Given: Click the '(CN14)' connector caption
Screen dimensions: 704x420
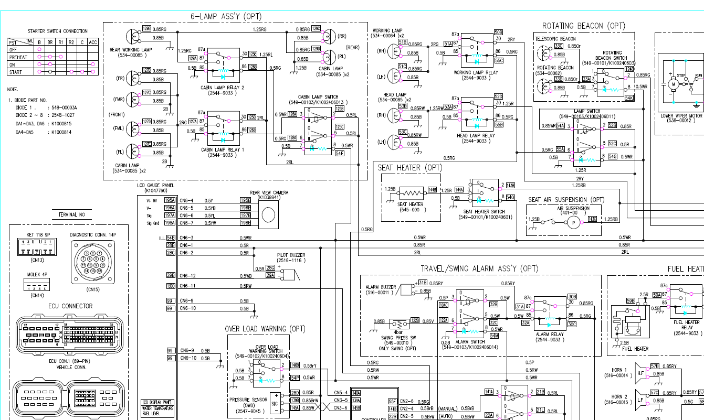Looking at the screenshot, I should click(x=37, y=296).
